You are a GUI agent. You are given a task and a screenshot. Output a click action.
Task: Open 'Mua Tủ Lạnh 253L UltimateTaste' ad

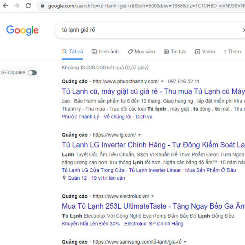[153, 206]
